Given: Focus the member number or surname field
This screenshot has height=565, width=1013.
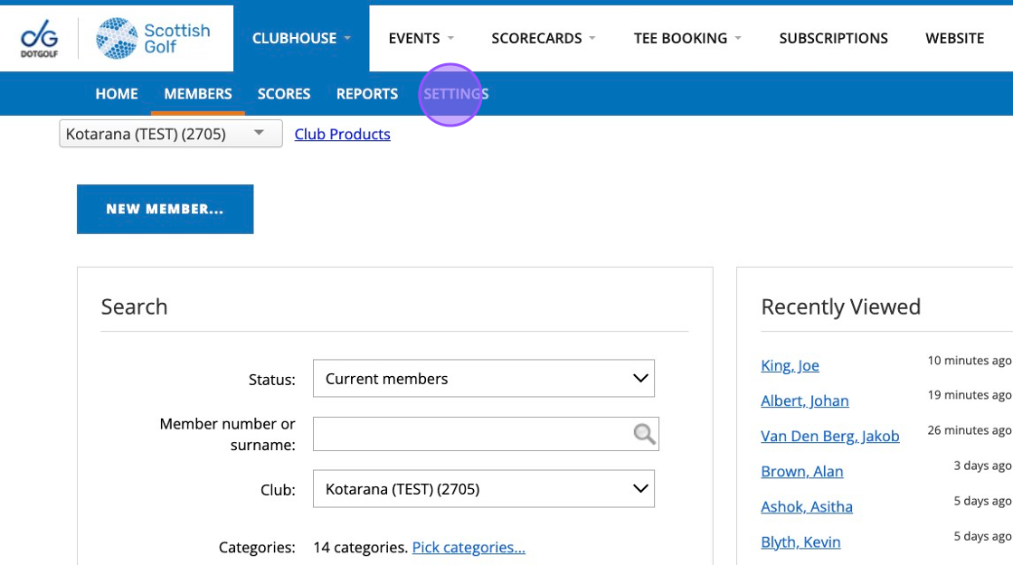Looking at the screenshot, I should pyautogui.click(x=486, y=434).
